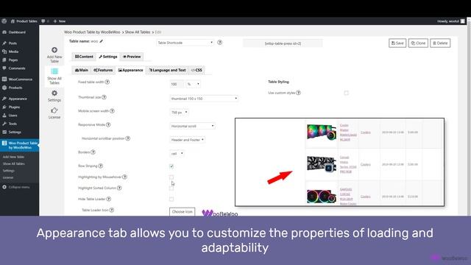Click the Choose Icon button

tap(182, 211)
